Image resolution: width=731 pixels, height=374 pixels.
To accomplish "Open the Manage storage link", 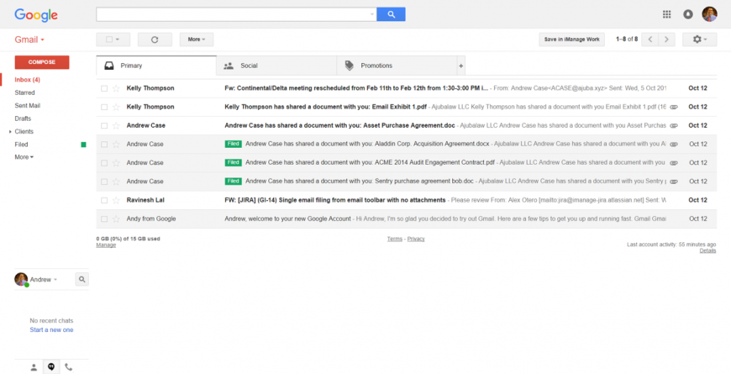I will tap(106, 245).
